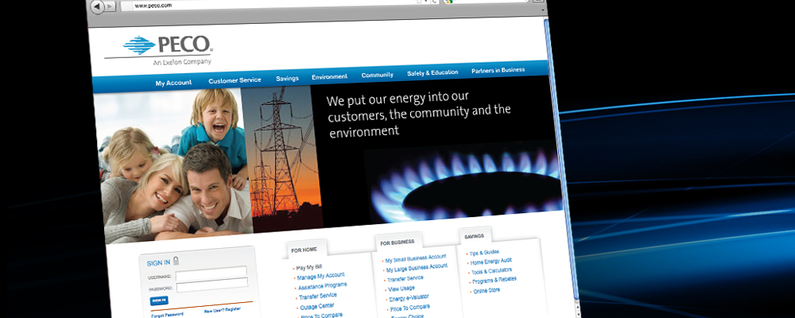795x318 pixels.
Task: Select the For Home tab
Action: click(x=304, y=250)
